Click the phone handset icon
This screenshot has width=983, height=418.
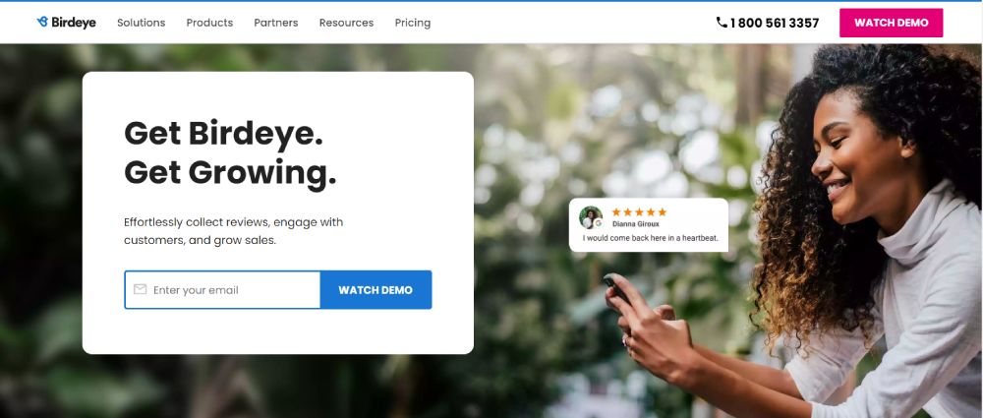[x=722, y=22]
